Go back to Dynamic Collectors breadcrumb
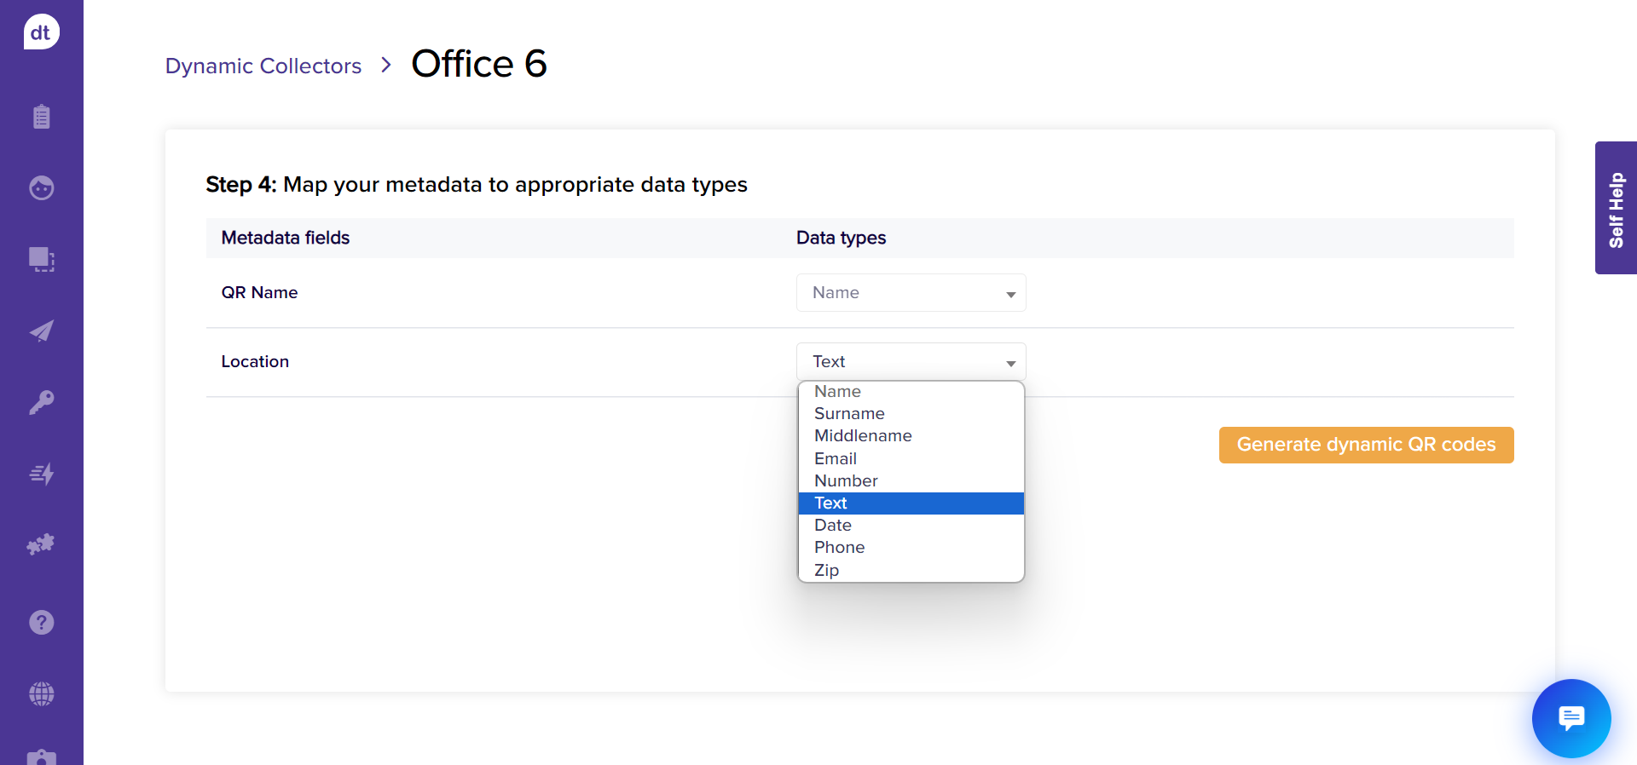This screenshot has height=765, width=1637. (263, 66)
